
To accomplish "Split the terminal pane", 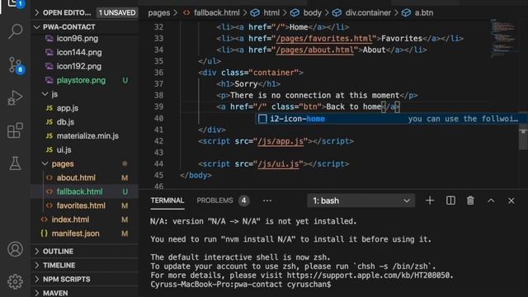I will [450, 200].
